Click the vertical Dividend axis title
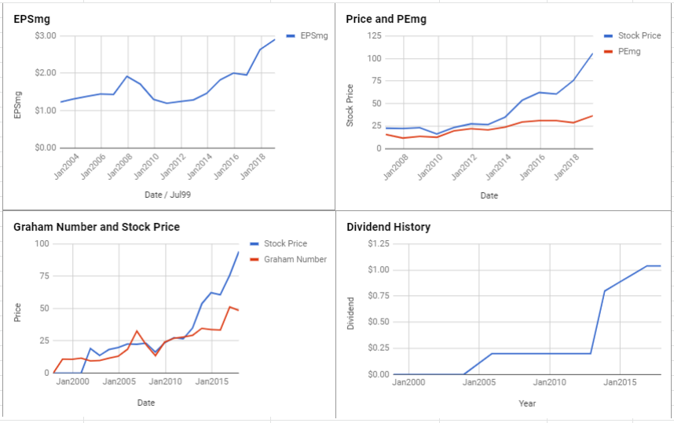674x423 pixels. pyautogui.click(x=351, y=313)
